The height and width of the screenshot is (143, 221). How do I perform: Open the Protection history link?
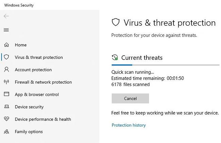tap(129, 125)
